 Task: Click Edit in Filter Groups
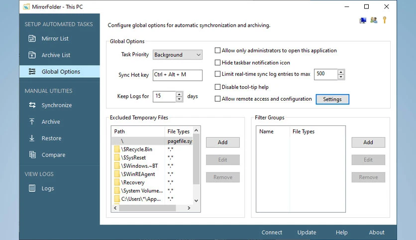click(368, 160)
